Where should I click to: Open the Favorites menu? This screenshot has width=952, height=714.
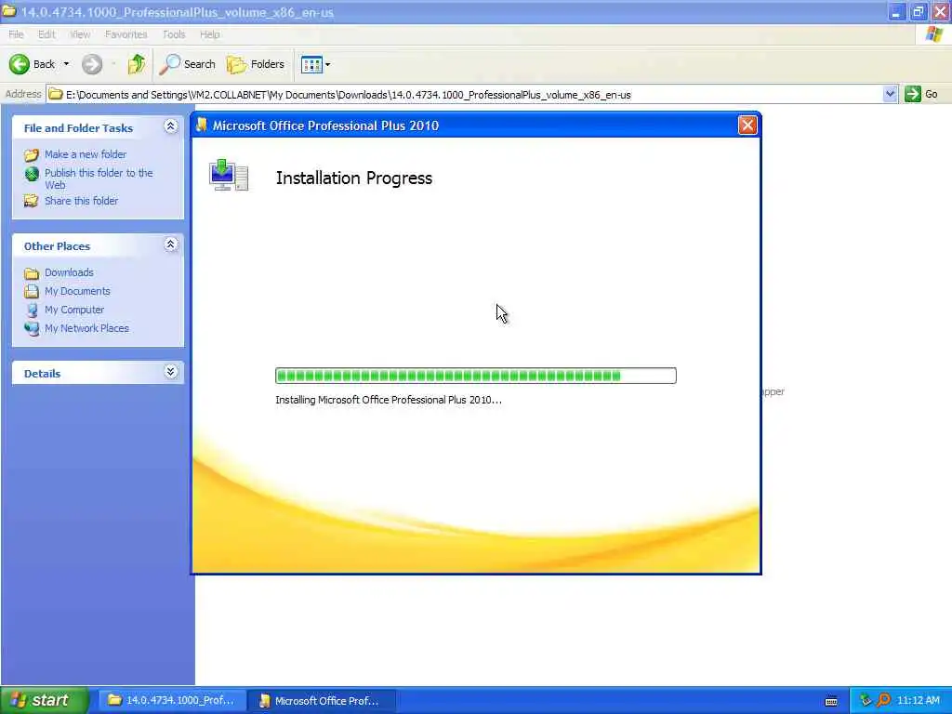126,34
